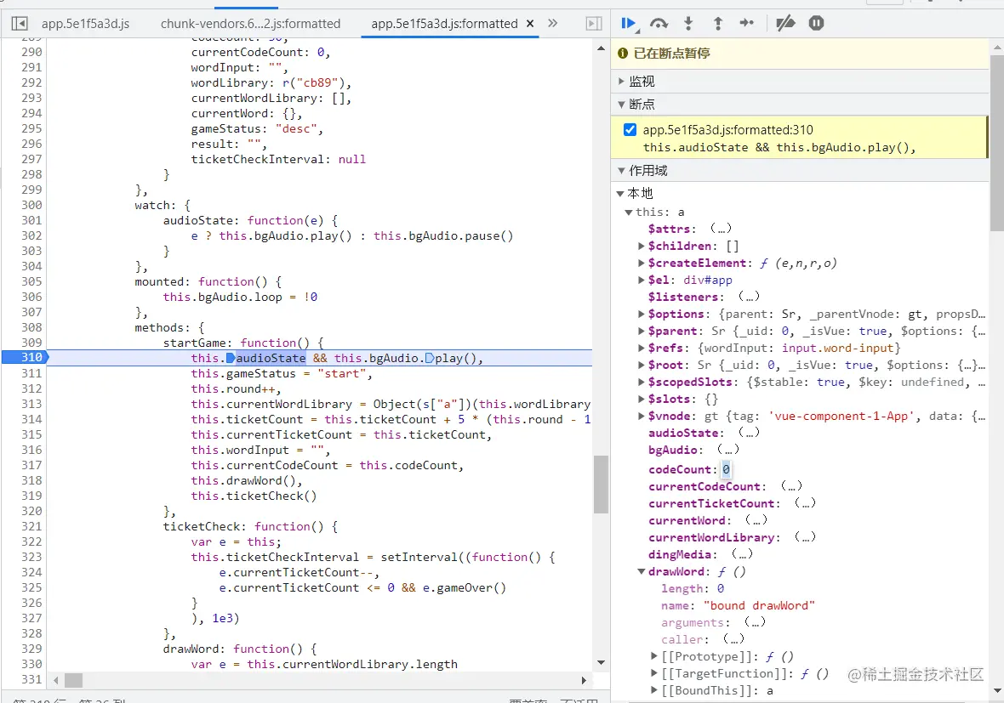Image resolution: width=1004 pixels, height=703 pixels.
Task: Evaluate the dingMedia getter (...)
Action: (742, 554)
